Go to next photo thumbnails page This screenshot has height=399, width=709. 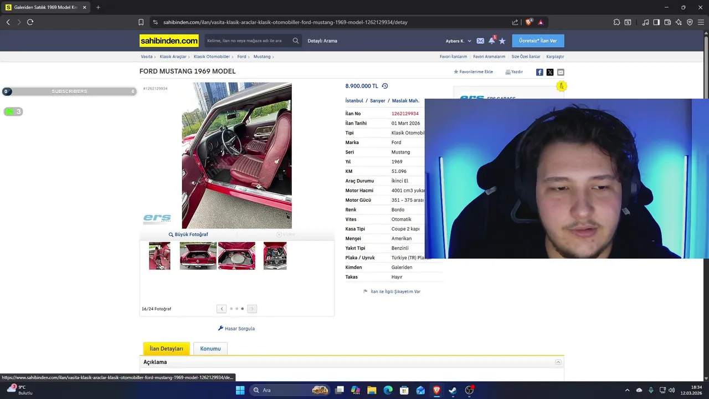[252, 309]
